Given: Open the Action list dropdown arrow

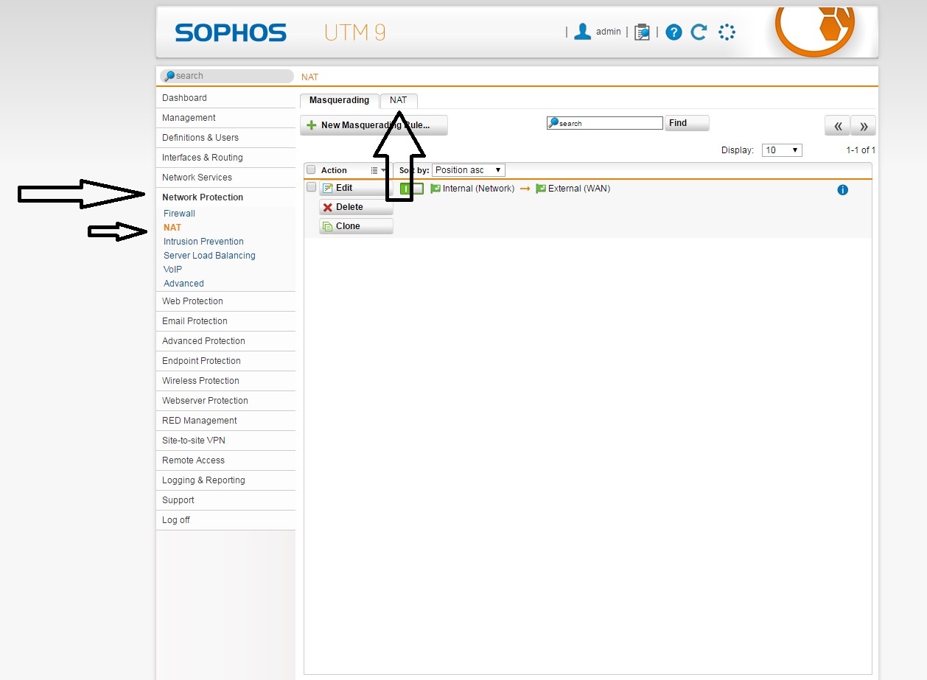Looking at the screenshot, I should tap(379, 170).
